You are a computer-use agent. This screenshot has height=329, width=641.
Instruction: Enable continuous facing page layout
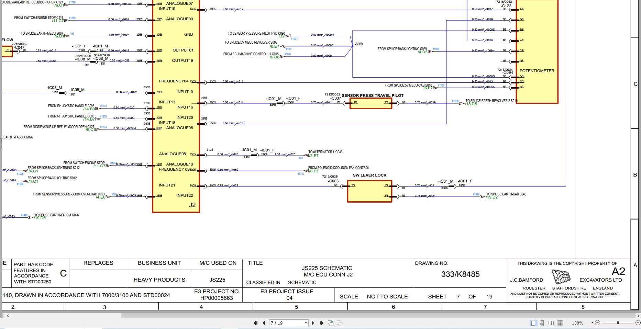561,323
